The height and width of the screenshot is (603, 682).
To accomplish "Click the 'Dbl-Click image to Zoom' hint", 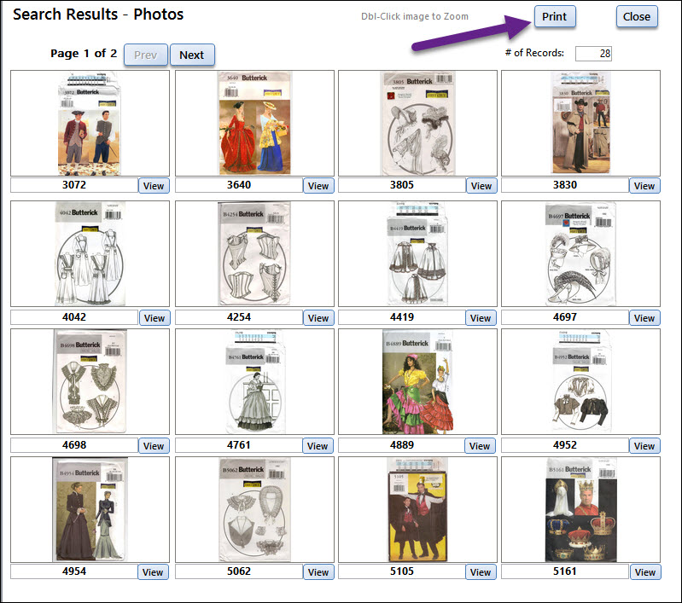I will pos(415,16).
